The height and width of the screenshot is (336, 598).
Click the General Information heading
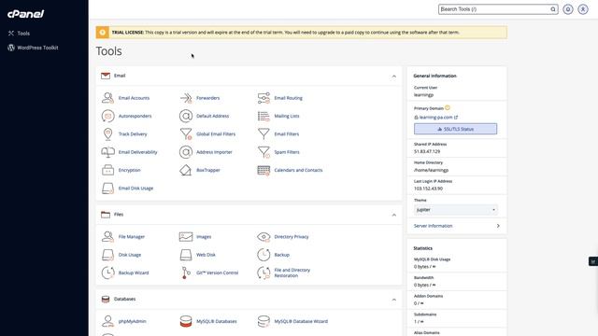[x=434, y=76]
